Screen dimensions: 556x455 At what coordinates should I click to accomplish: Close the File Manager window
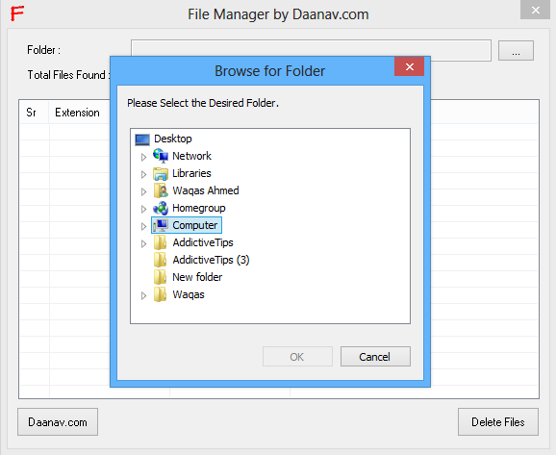click(536, 10)
